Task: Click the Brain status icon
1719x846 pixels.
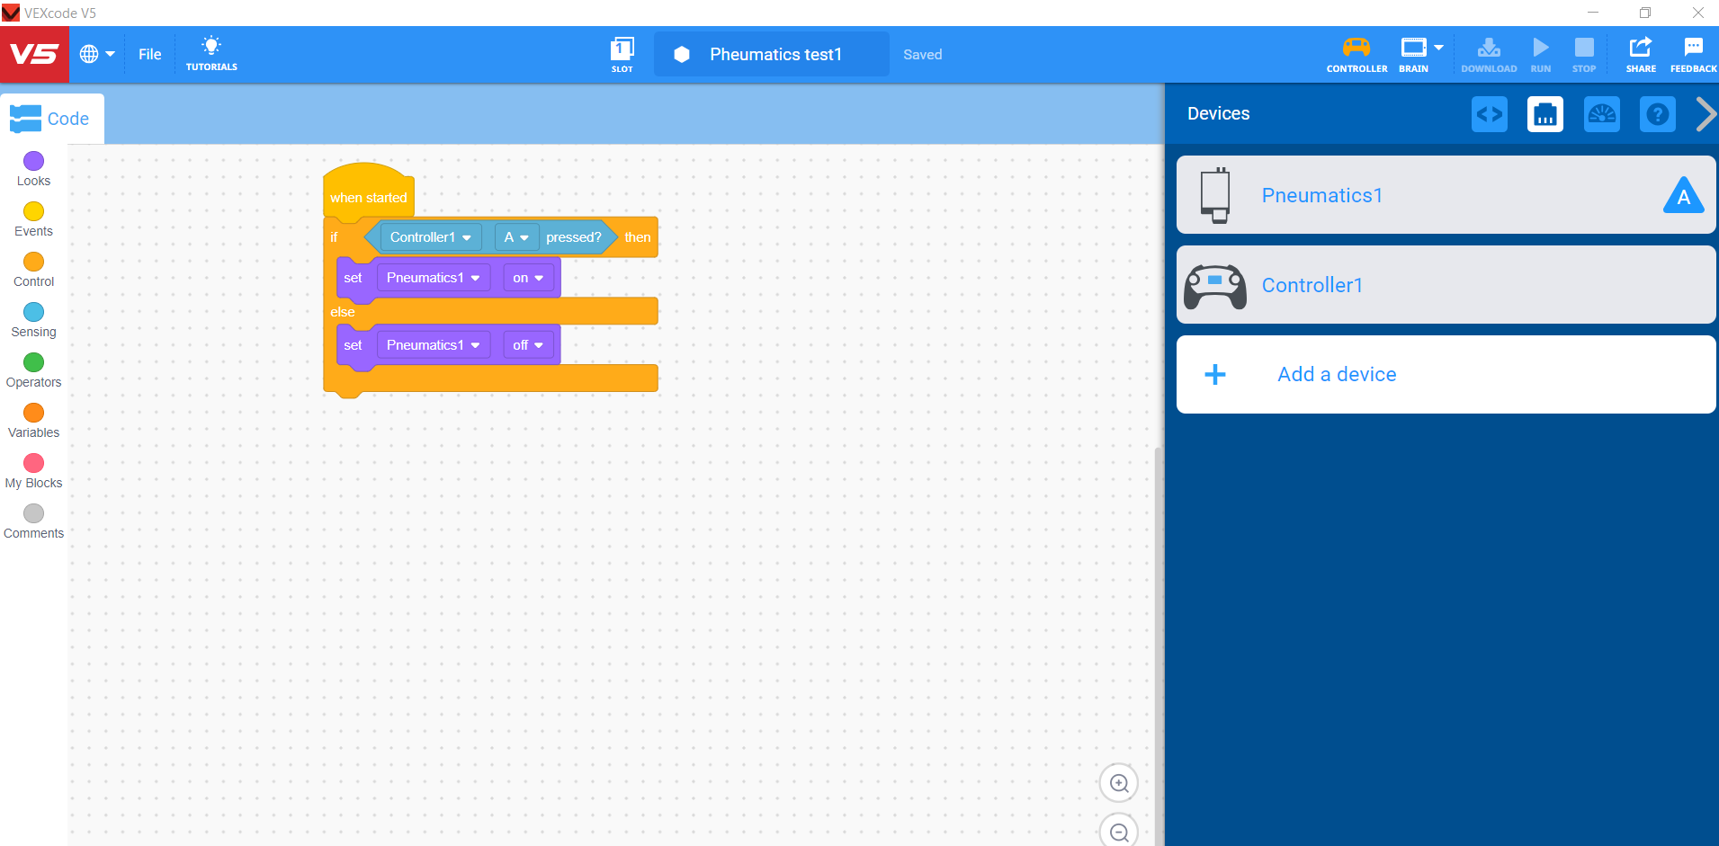Action: [x=1413, y=54]
